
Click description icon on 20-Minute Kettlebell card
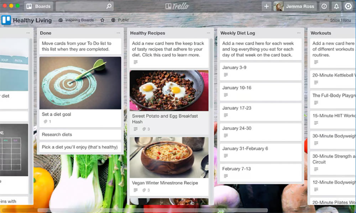tap(316, 82)
